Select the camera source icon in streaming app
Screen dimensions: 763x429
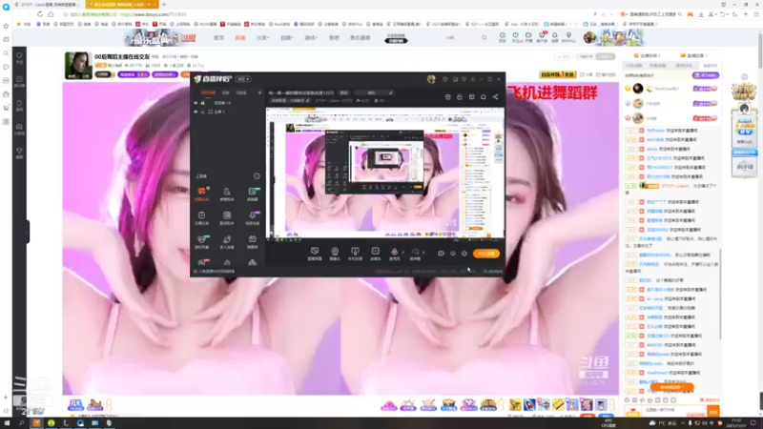[335, 253]
